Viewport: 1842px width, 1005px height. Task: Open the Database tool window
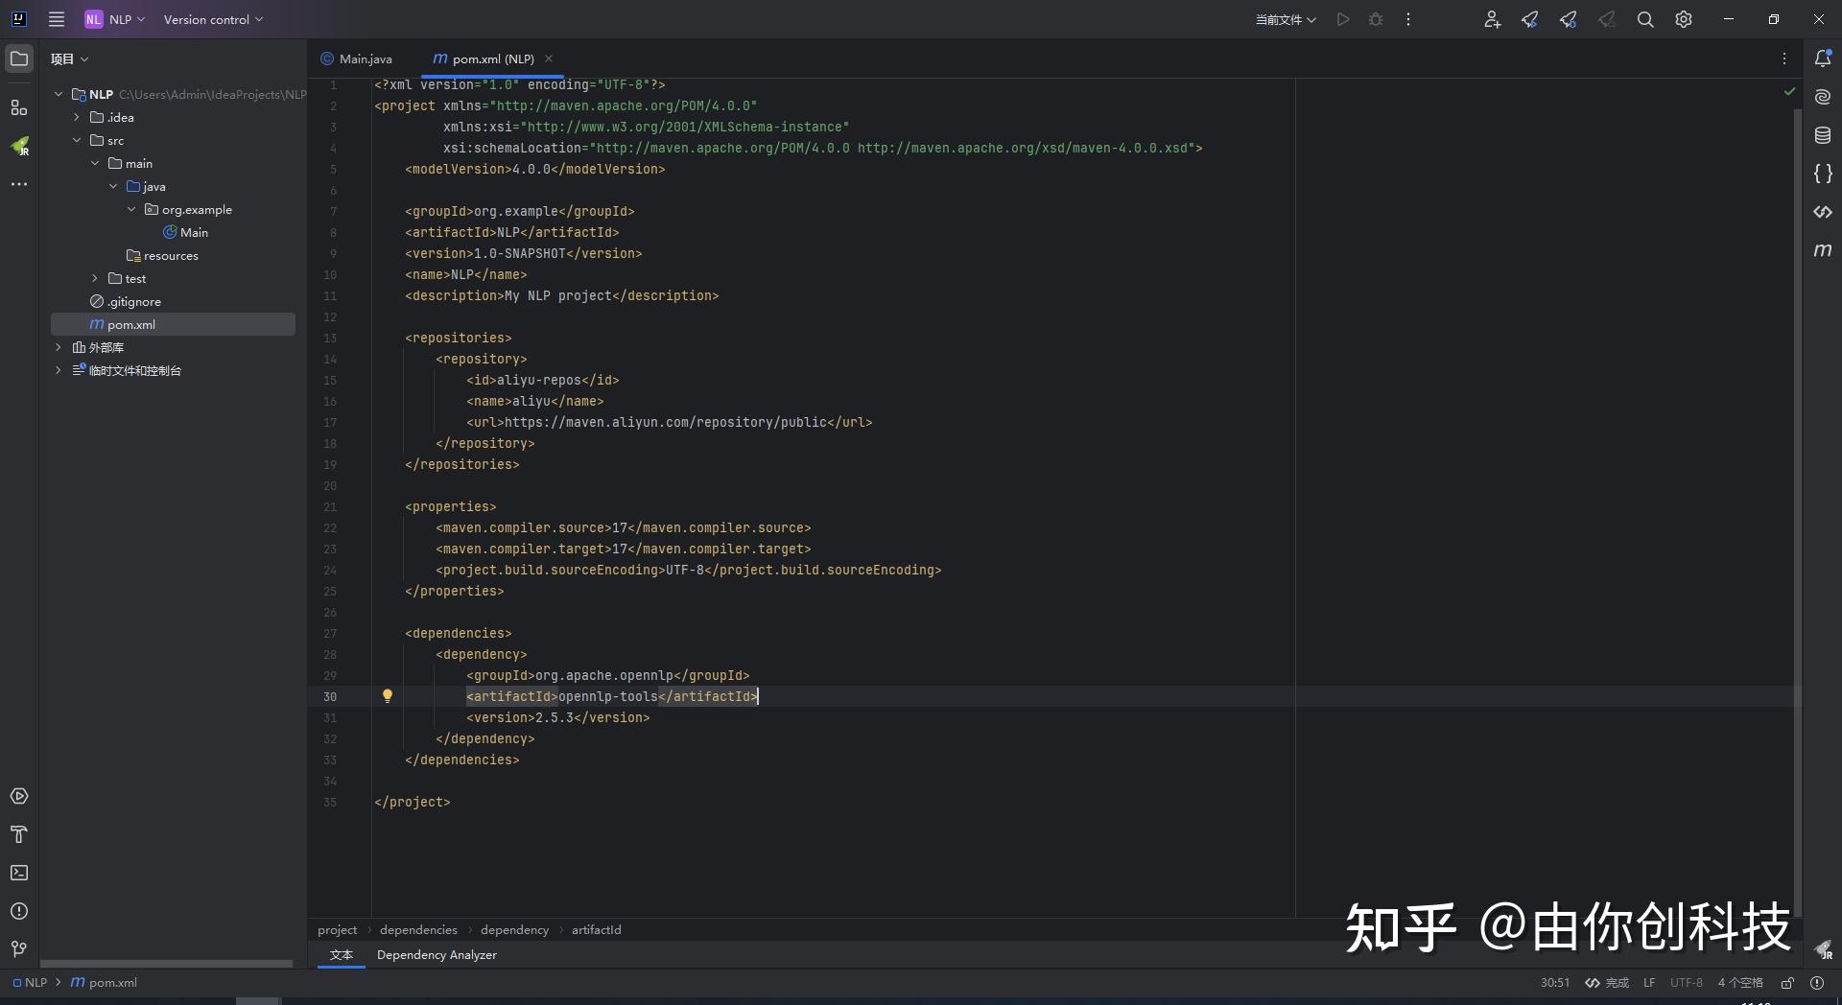coord(1824,135)
